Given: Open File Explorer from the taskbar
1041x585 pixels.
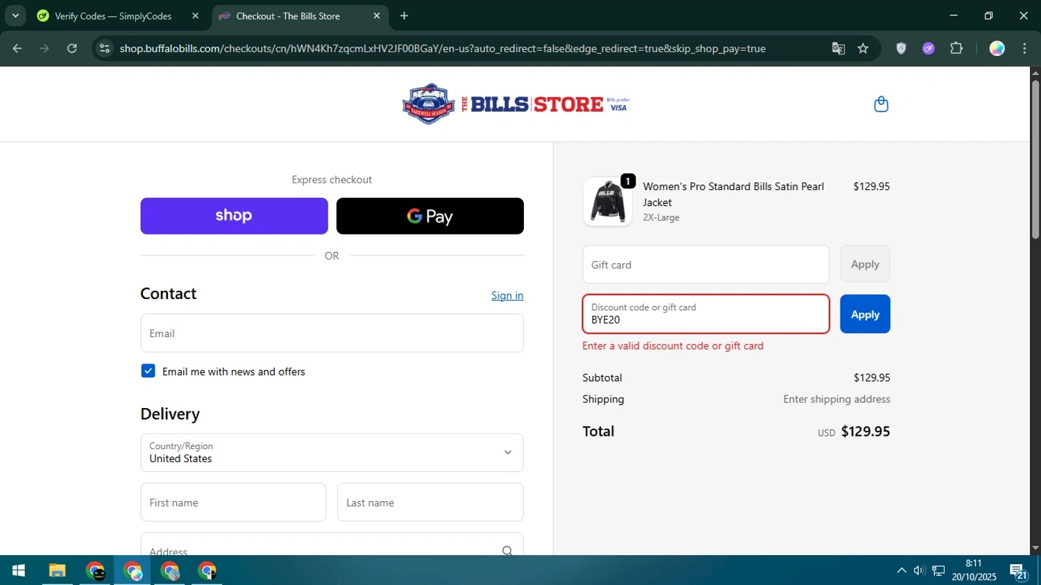Looking at the screenshot, I should pos(57,570).
